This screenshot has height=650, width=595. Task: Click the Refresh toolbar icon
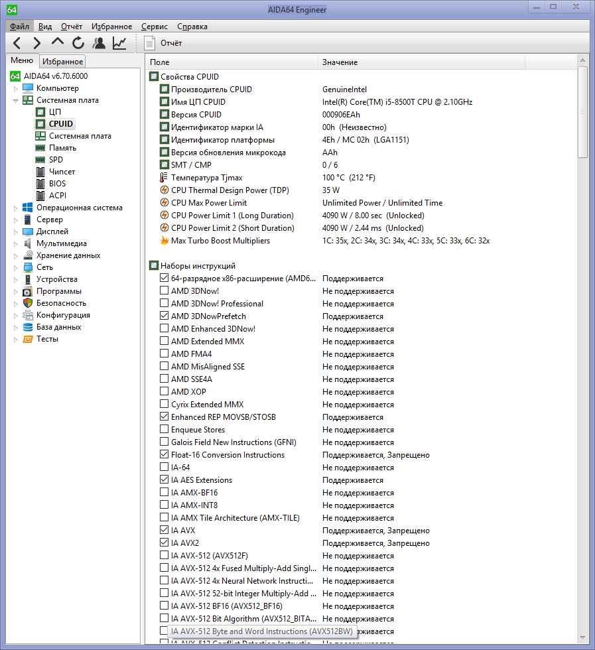click(78, 43)
